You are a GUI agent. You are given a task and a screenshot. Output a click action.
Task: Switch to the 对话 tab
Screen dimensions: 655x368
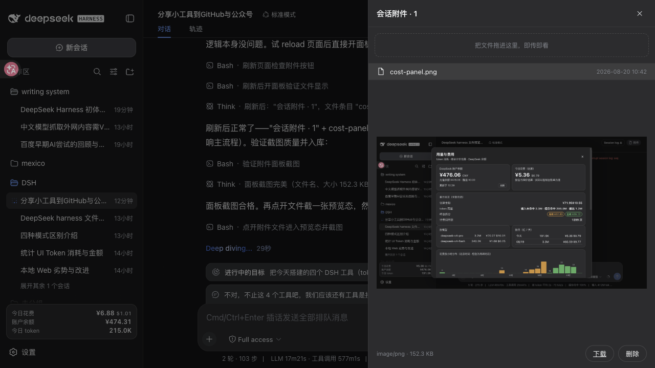click(164, 29)
